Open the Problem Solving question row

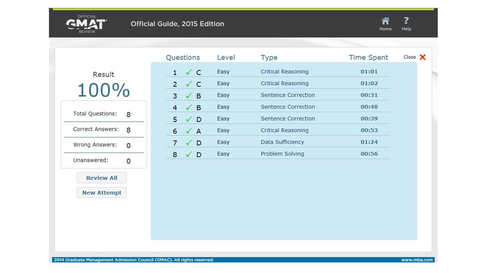282,154
